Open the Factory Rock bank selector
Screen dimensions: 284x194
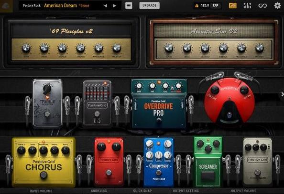32,6
